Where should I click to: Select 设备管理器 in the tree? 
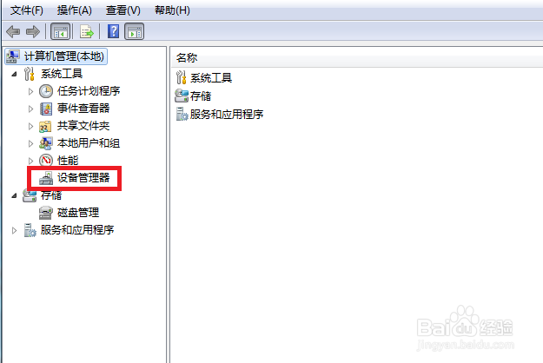pos(83,178)
